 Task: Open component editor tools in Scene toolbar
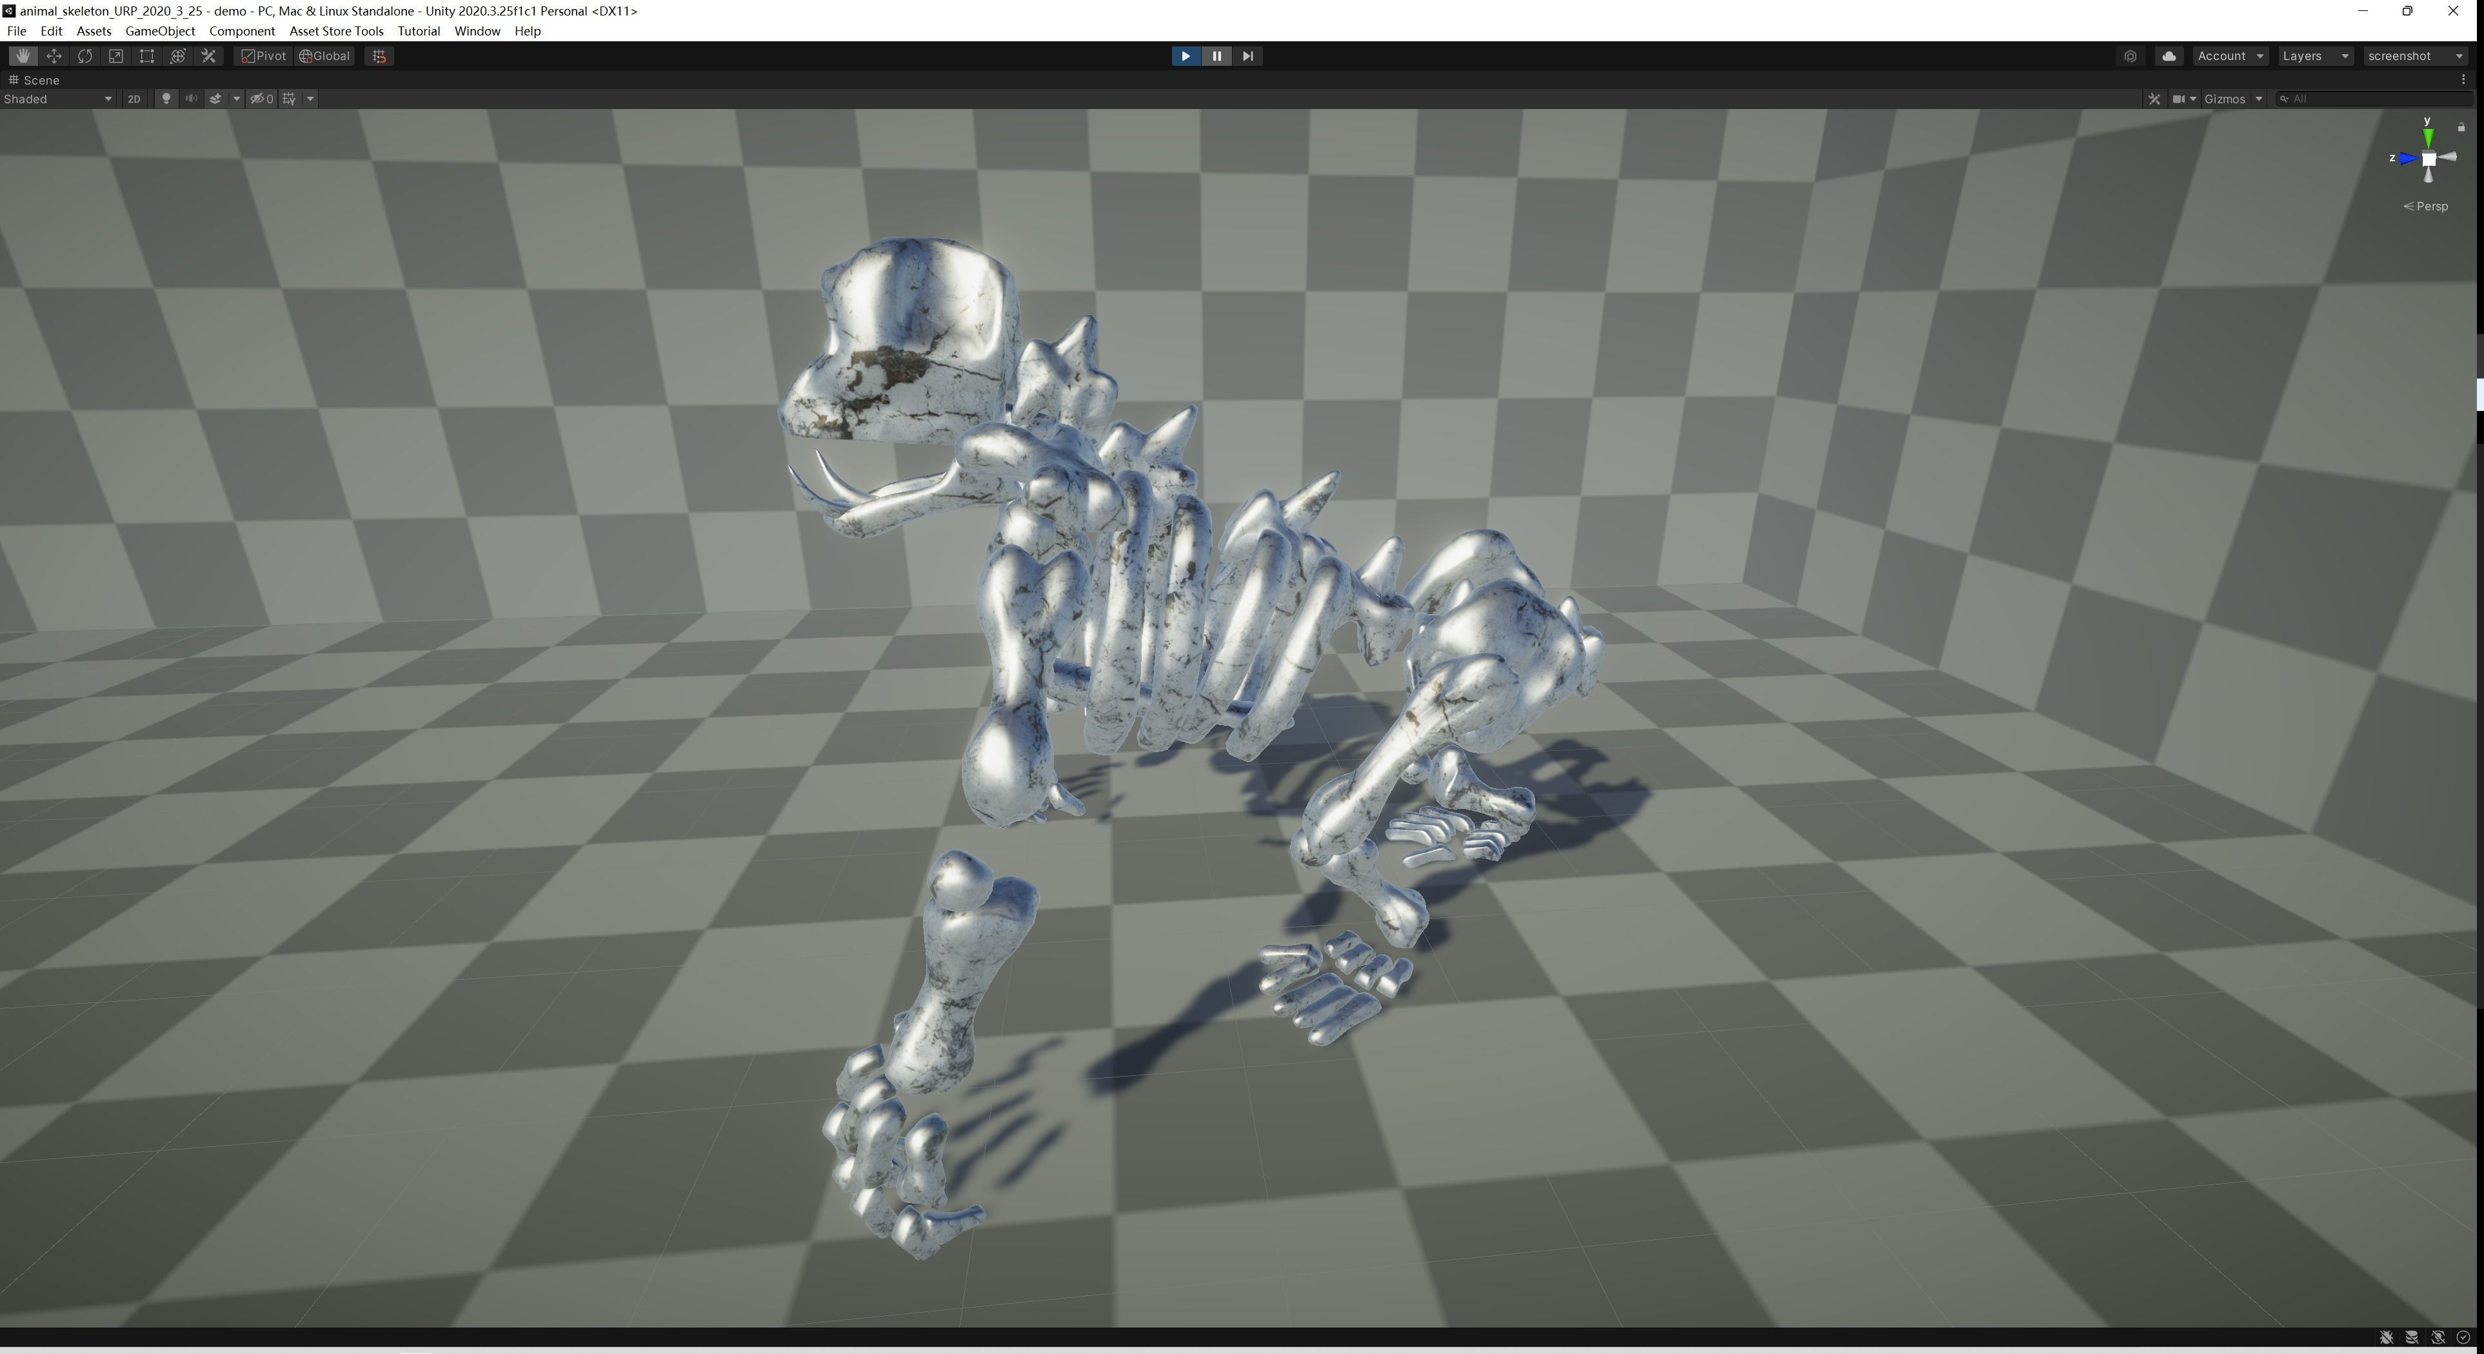2154,98
